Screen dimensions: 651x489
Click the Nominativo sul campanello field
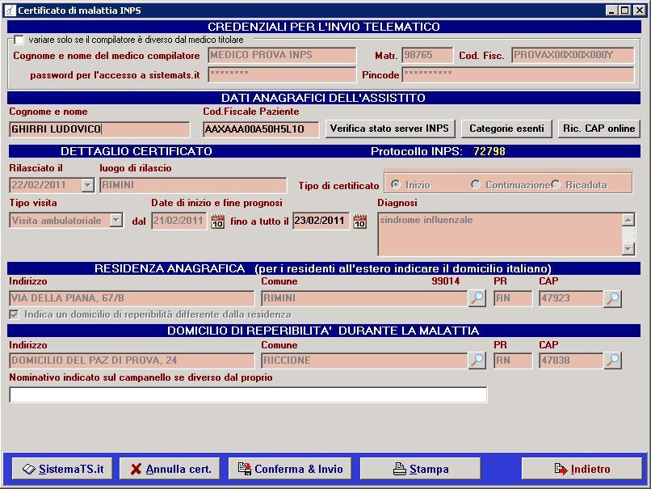point(248,394)
